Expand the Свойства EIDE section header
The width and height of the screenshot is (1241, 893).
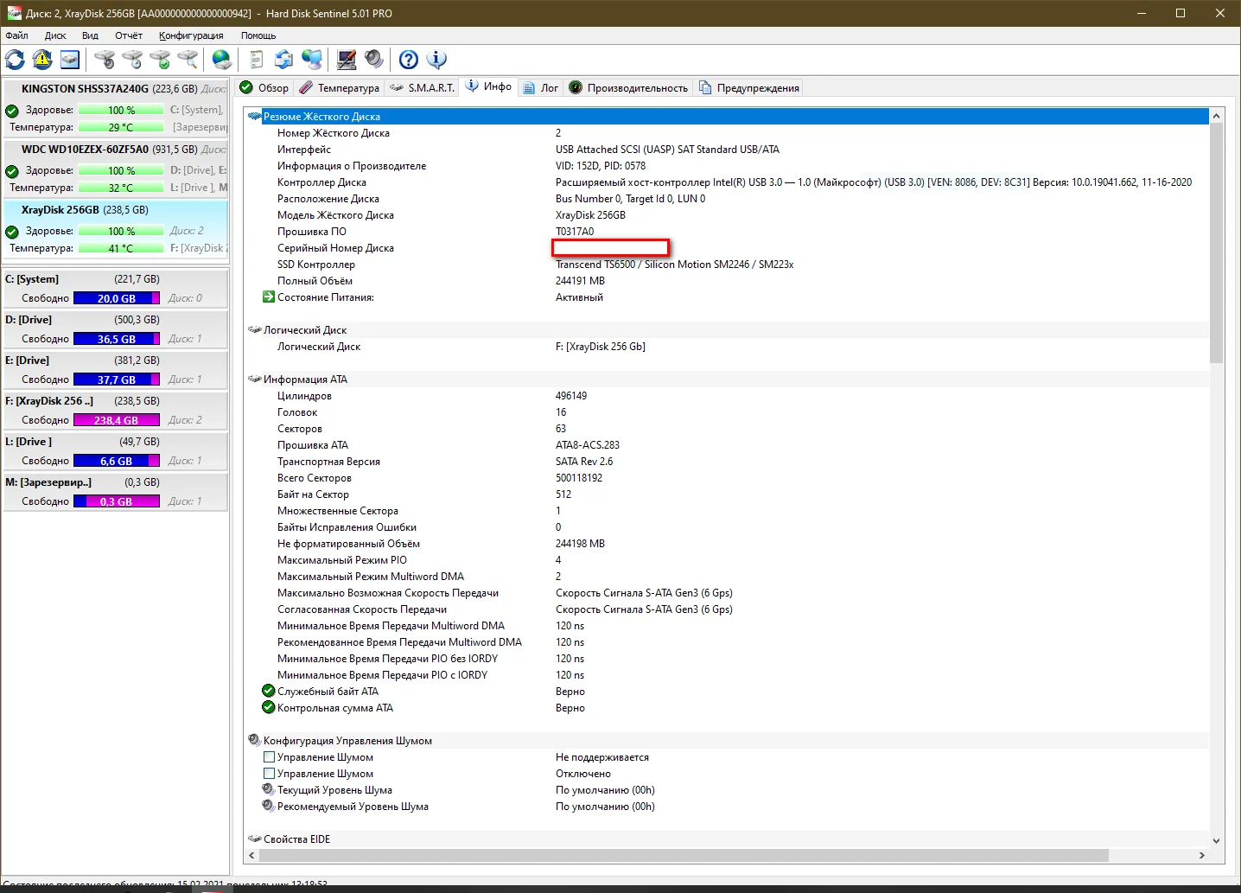click(x=728, y=839)
